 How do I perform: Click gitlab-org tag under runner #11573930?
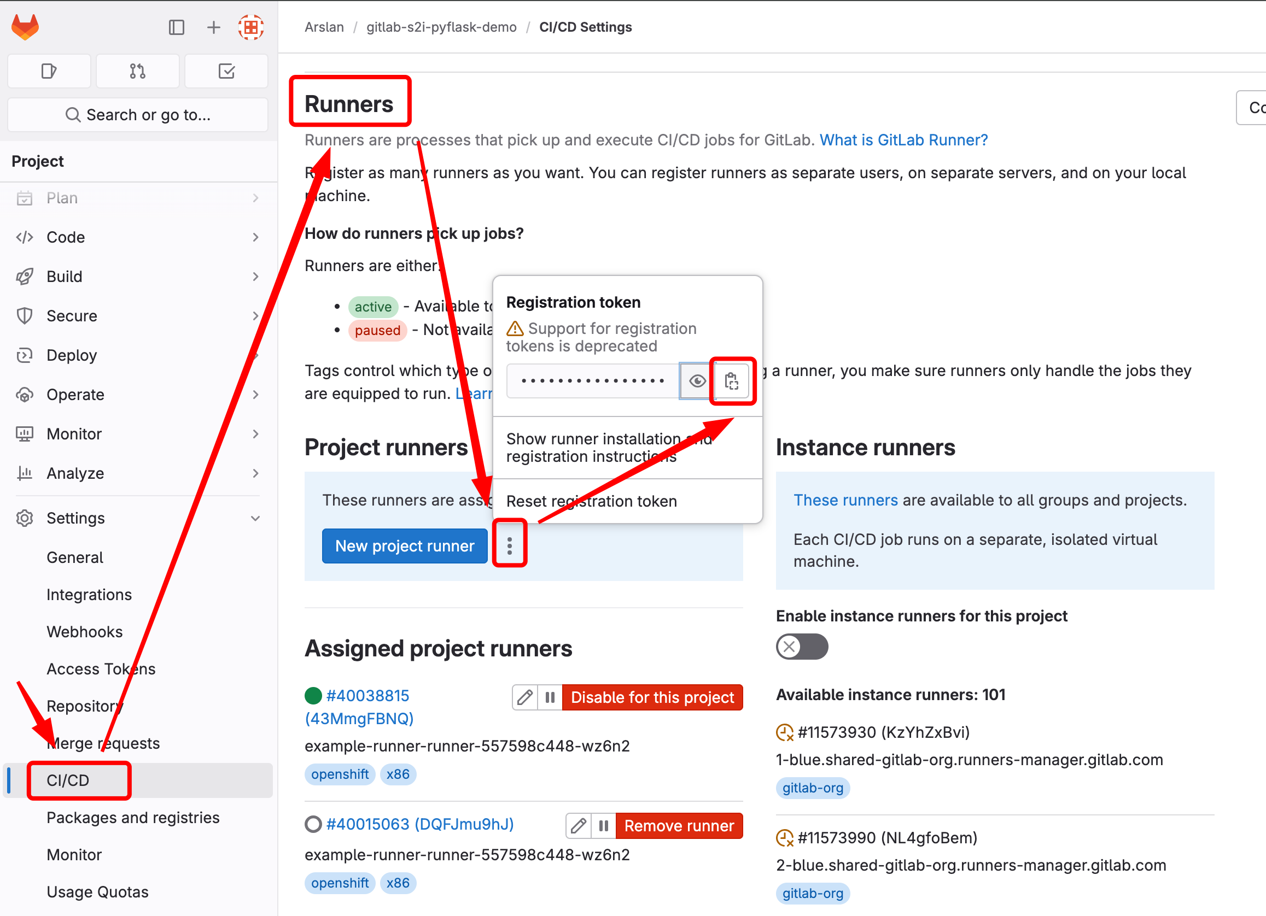coord(813,788)
